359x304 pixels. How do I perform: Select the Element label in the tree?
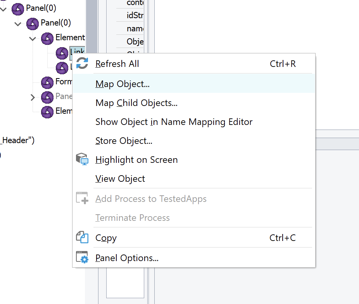70,38
